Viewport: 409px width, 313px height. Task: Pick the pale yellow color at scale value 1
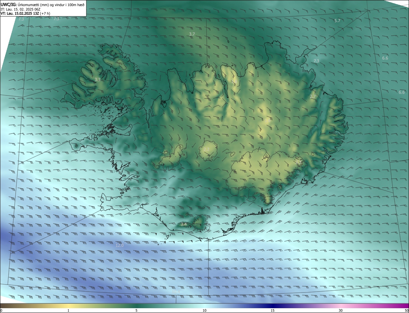pos(68,306)
